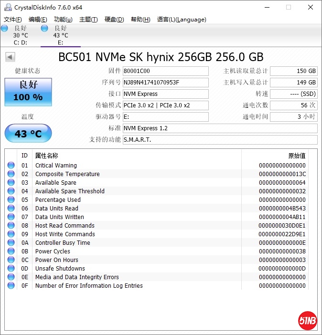Click the serial number field
The height and width of the screenshot is (335, 322).
[x=165, y=83]
